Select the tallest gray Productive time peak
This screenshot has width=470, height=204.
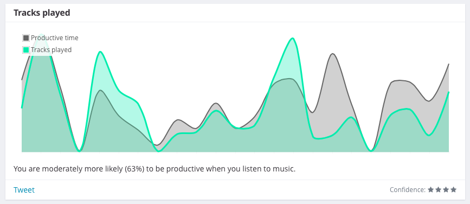tap(42, 35)
